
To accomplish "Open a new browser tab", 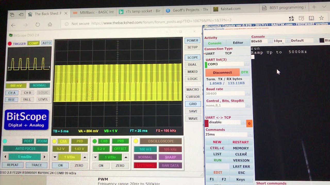I will 314,7.
